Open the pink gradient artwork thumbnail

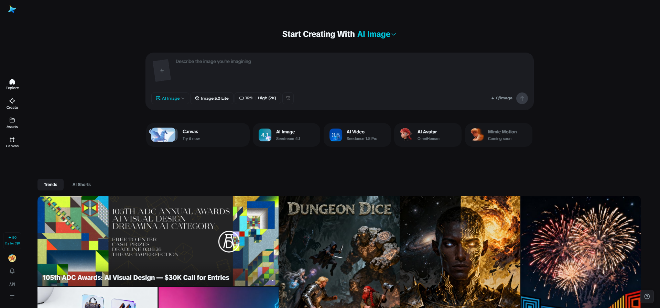click(218, 298)
